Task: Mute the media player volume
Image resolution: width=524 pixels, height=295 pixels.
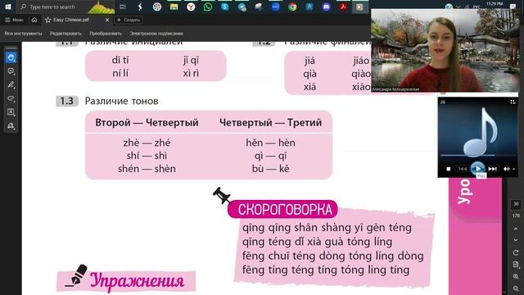Action: tap(506, 169)
